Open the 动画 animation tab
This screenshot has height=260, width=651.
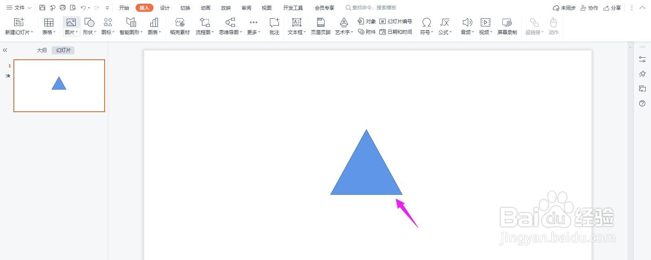tap(206, 8)
